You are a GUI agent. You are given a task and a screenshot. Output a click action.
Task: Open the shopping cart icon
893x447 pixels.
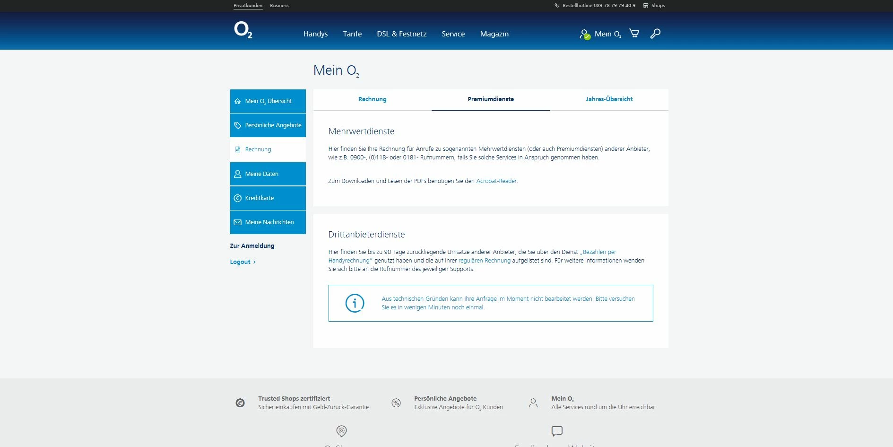[634, 34]
